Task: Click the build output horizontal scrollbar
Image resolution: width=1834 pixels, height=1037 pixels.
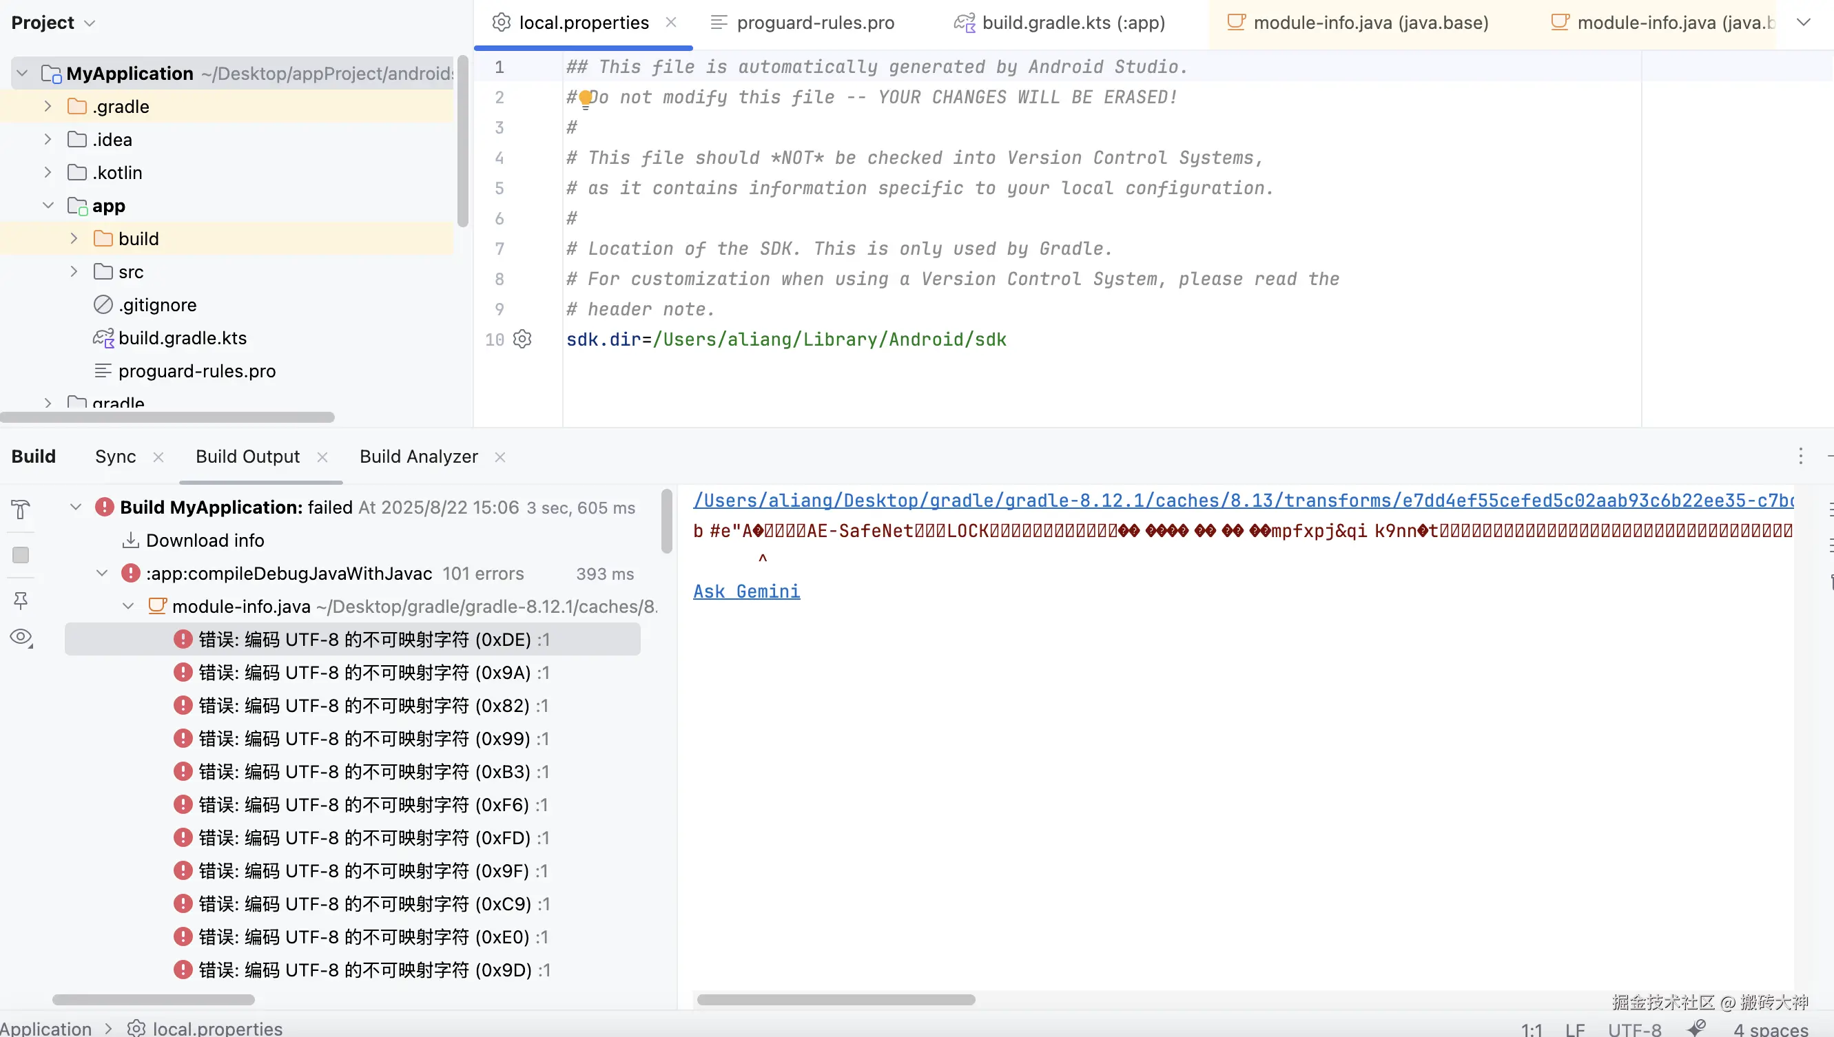Action: [x=835, y=1000]
